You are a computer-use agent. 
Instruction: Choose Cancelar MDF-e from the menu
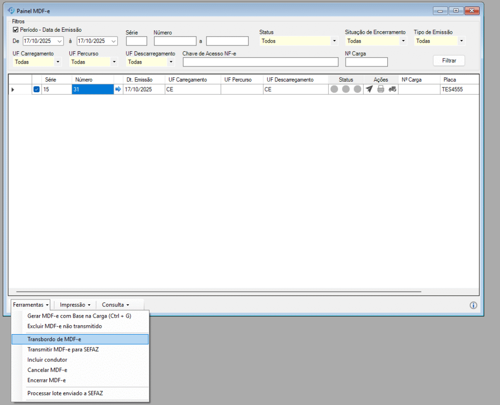pos(47,370)
